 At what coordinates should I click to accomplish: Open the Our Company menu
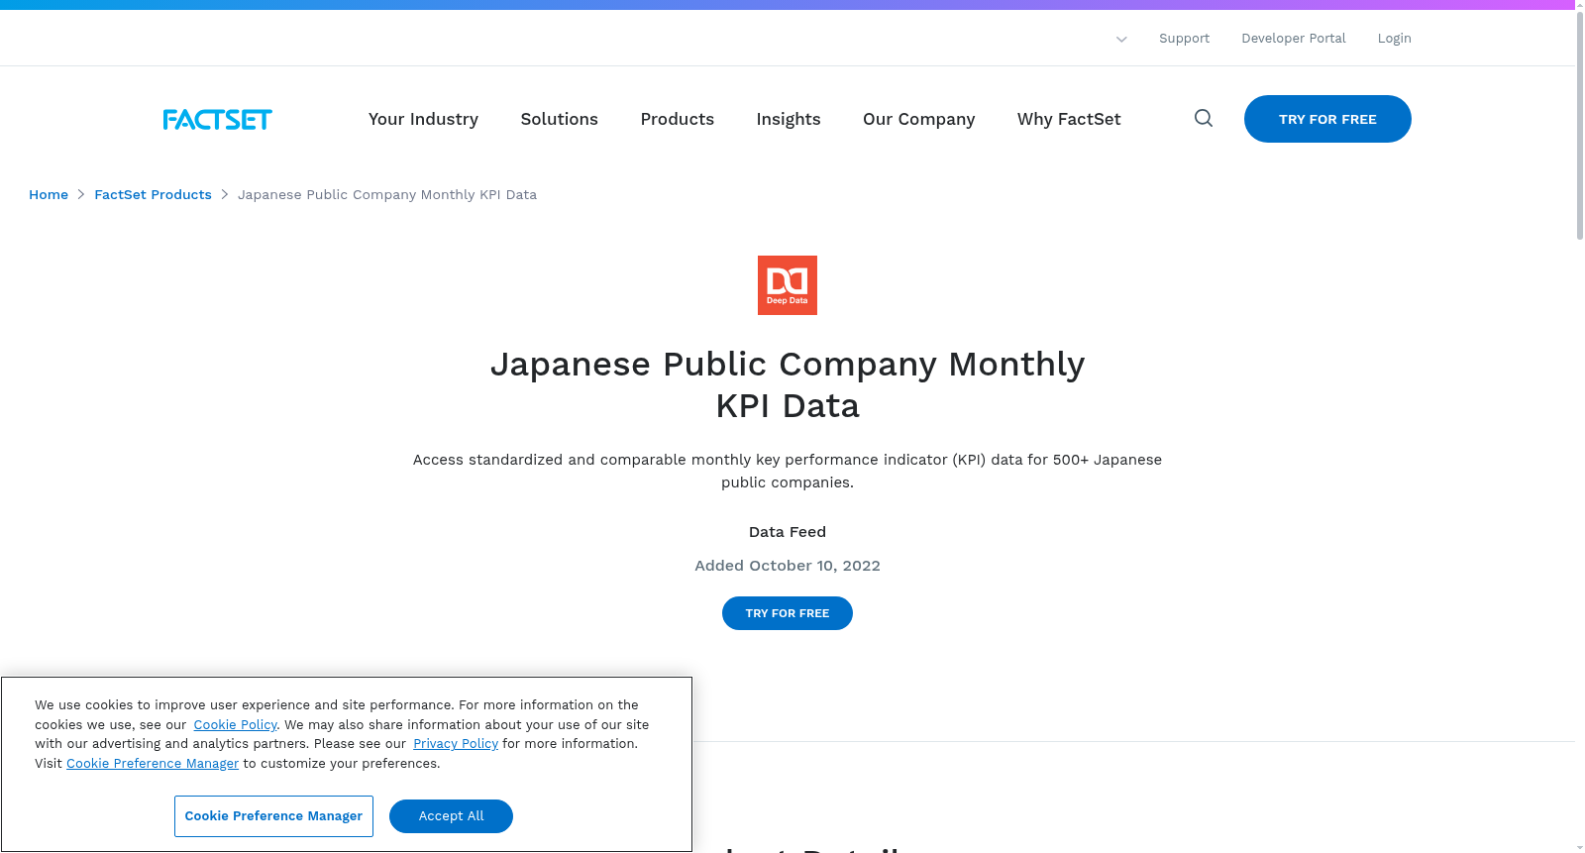[x=918, y=119]
